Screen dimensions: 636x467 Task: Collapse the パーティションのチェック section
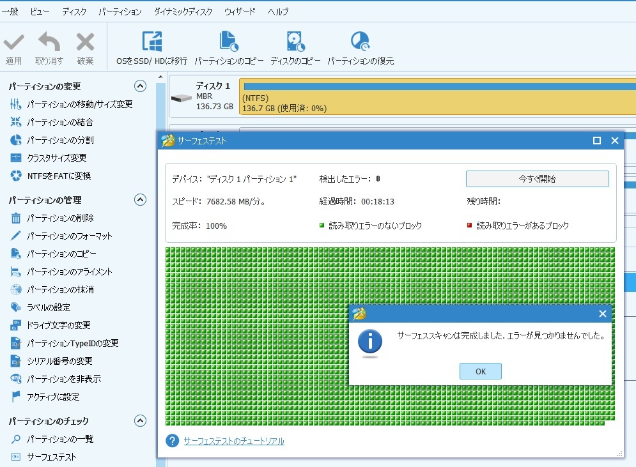(140, 421)
